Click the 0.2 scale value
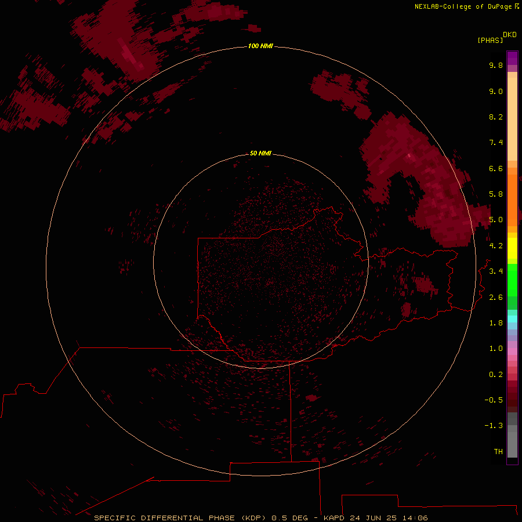 (x=496, y=375)
